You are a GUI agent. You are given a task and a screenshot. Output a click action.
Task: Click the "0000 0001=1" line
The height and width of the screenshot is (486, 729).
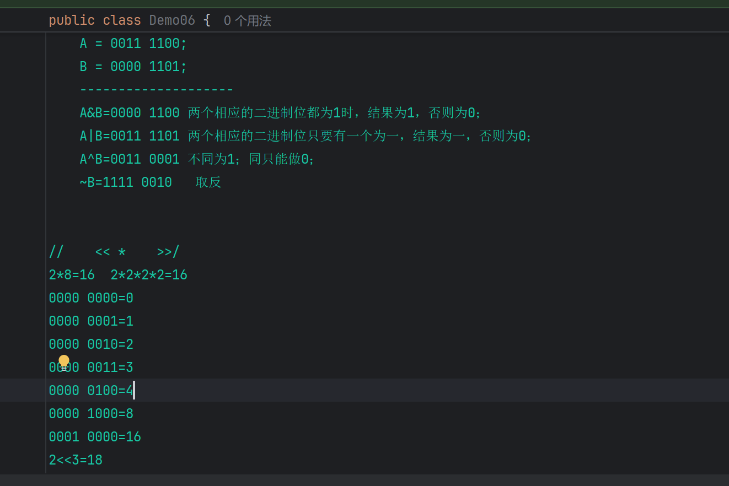pyautogui.click(x=90, y=321)
